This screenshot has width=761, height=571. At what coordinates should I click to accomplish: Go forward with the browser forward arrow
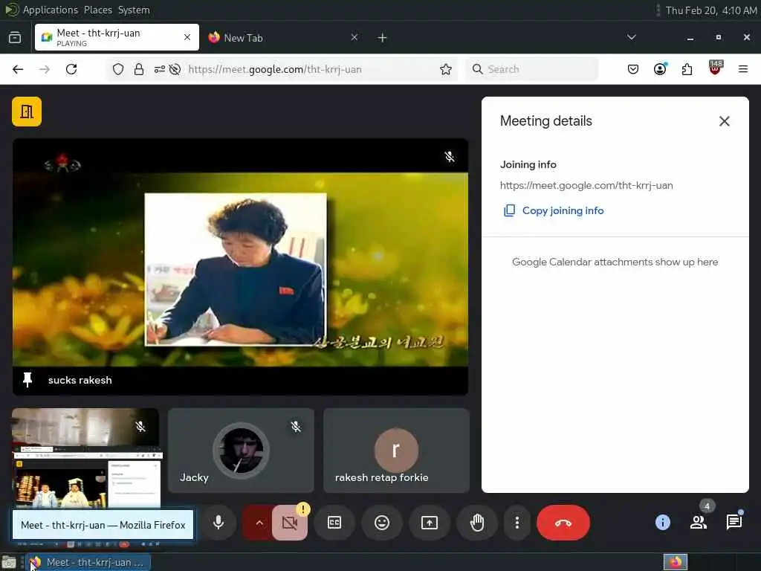[x=45, y=69]
